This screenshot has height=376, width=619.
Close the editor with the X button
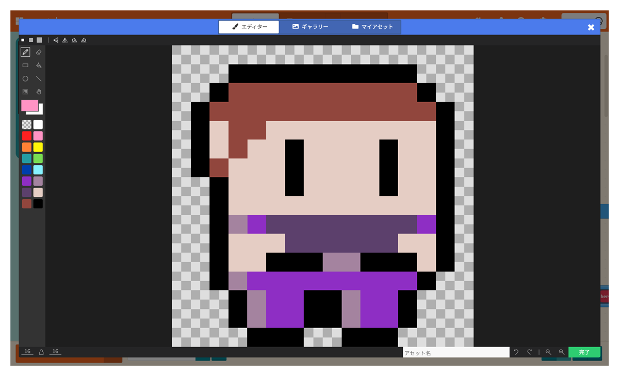pyautogui.click(x=591, y=27)
